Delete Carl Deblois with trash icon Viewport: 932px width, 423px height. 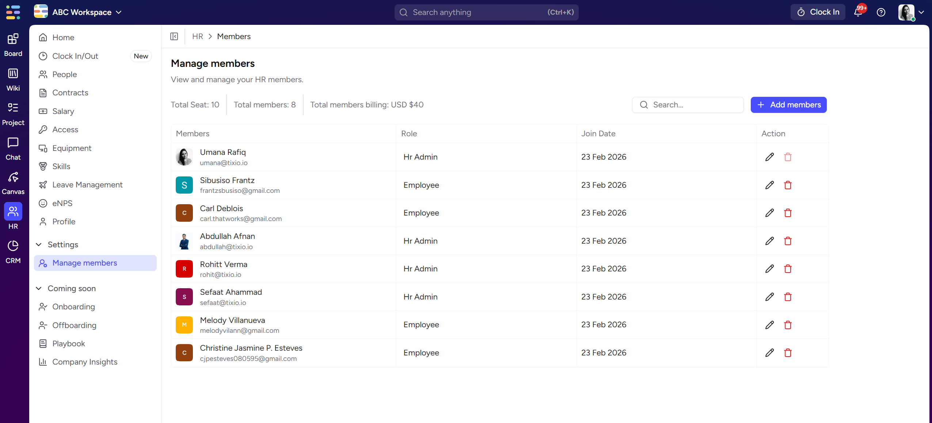coord(788,213)
